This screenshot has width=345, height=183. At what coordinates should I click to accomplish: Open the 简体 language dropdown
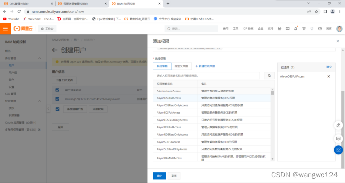pyautogui.click(x=329, y=29)
